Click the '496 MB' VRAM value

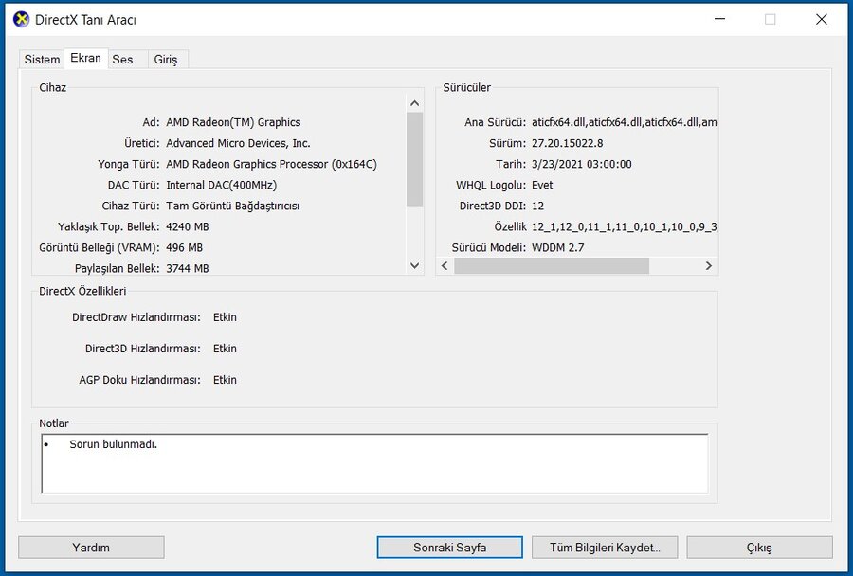coord(185,248)
